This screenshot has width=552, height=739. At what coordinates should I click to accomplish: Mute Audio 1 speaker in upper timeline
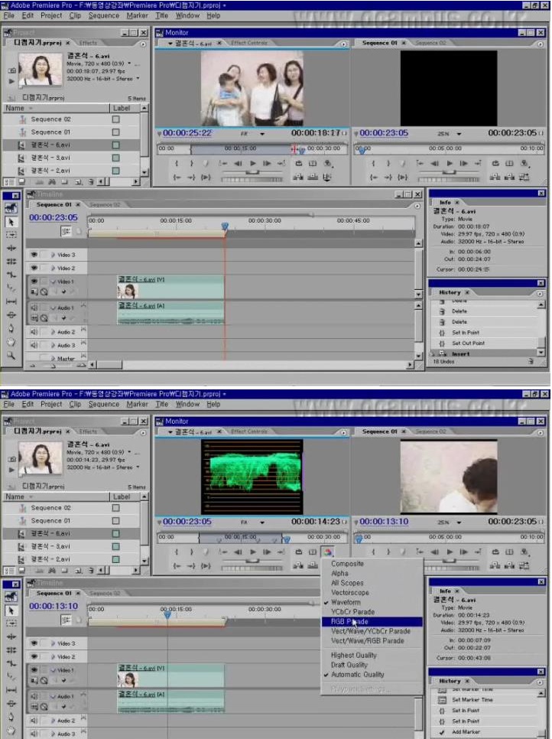pyautogui.click(x=34, y=308)
